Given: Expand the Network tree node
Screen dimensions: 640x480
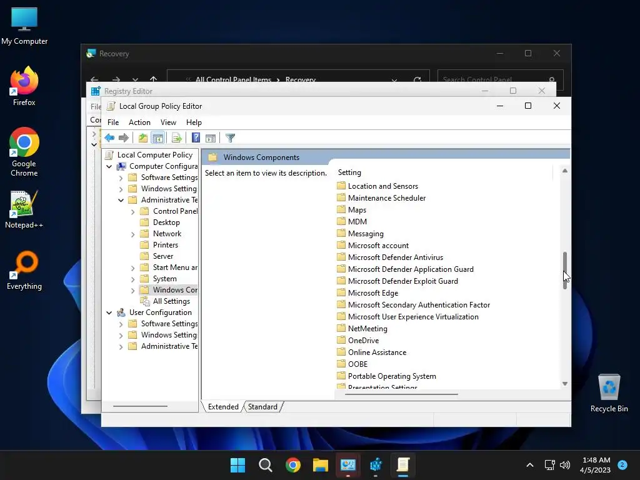Looking at the screenshot, I should (132, 234).
